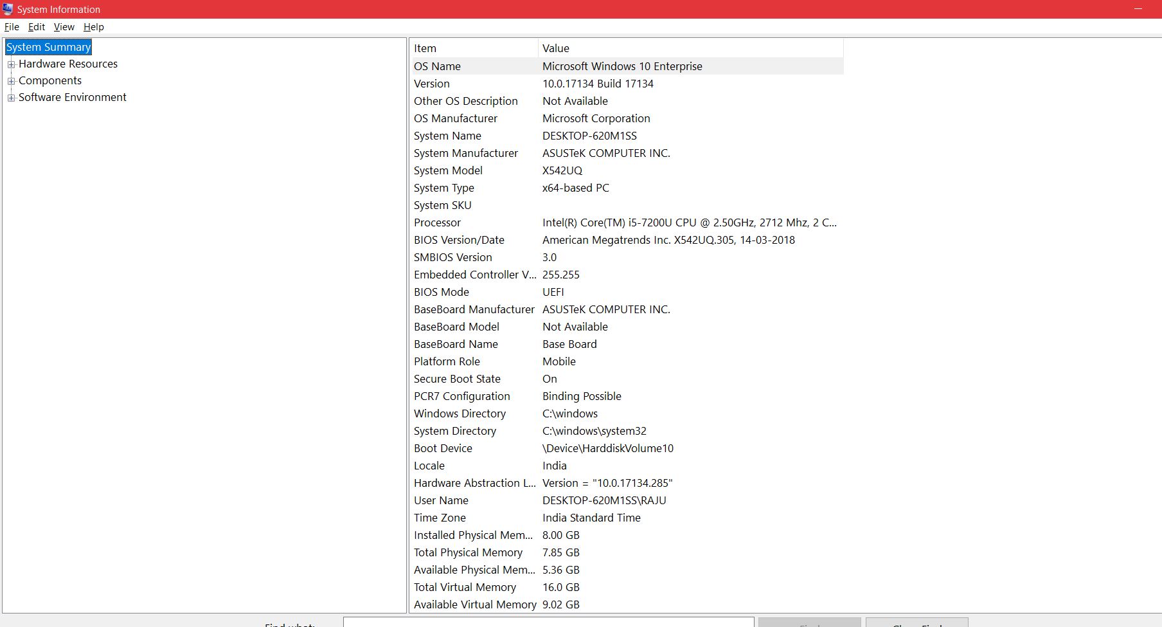Select the BIOS Version/Date row
Screen dimensions: 1162x627
627,240
